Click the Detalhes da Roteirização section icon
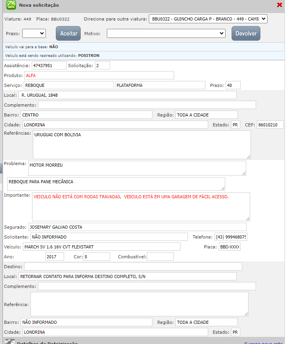 point(10,342)
